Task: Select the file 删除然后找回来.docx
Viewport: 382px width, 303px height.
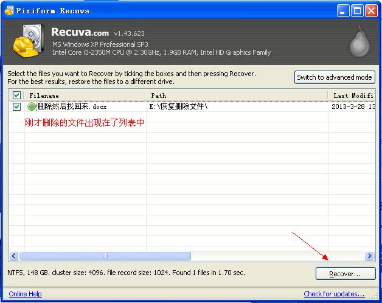Action: (72, 106)
